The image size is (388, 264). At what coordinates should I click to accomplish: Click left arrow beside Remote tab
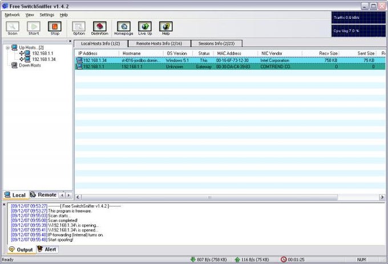pos(62,195)
